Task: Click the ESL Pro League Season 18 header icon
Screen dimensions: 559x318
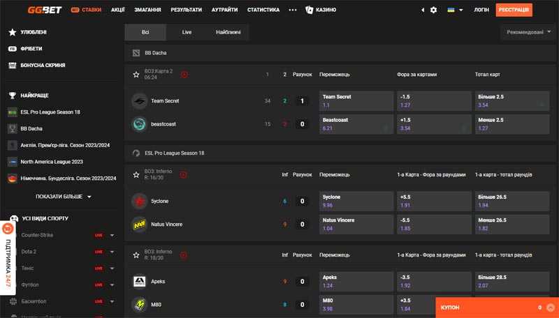Action: (x=136, y=153)
